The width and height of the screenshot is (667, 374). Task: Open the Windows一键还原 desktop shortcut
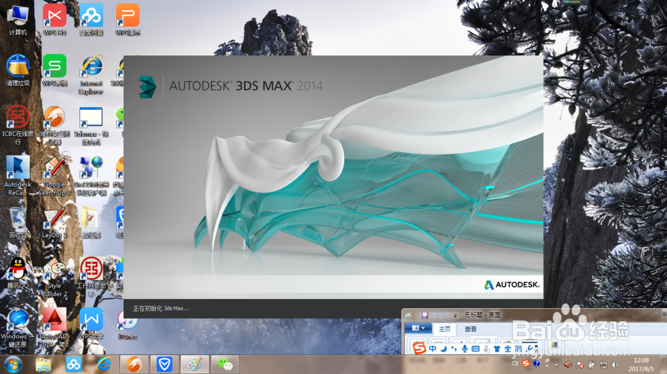point(18,327)
